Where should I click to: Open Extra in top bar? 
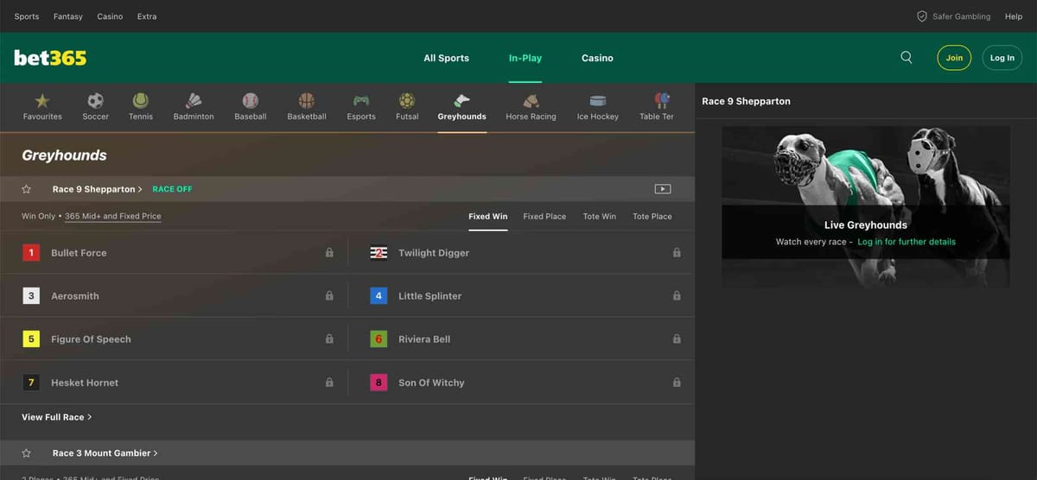pyautogui.click(x=147, y=16)
